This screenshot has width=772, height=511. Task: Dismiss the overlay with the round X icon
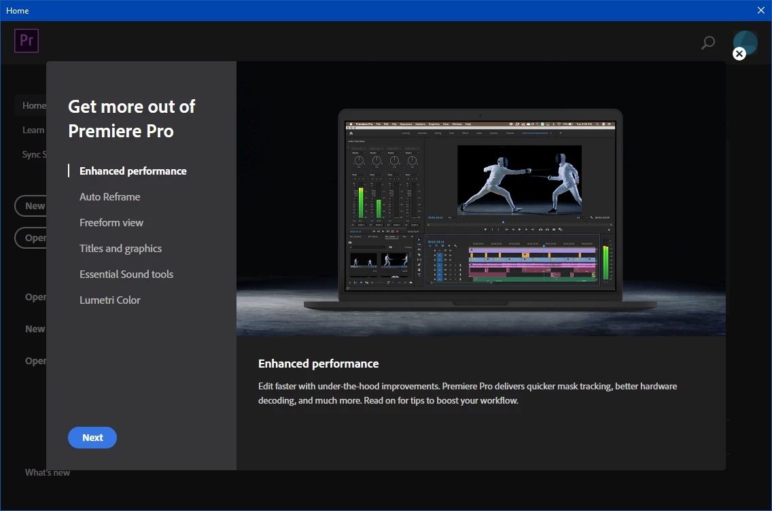point(739,54)
